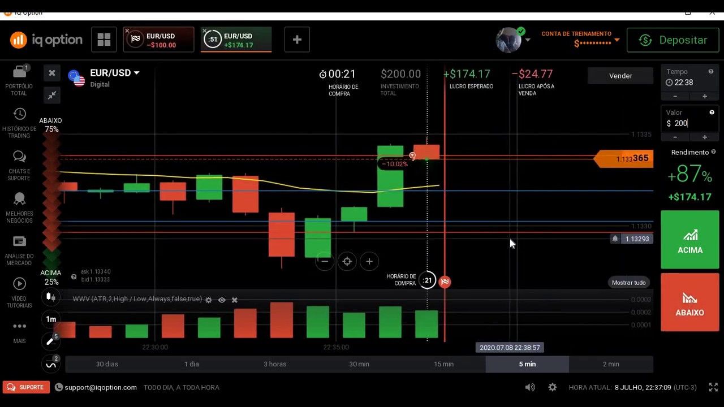Switch to EUR/USD tab showing −$100.00
The width and height of the screenshot is (724, 407).
click(158, 40)
